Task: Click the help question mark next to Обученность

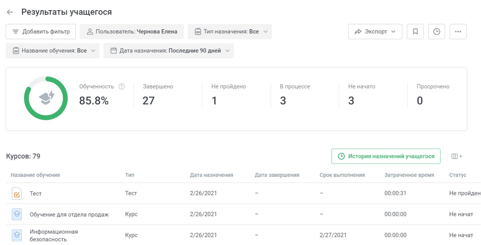Action: [x=122, y=86]
